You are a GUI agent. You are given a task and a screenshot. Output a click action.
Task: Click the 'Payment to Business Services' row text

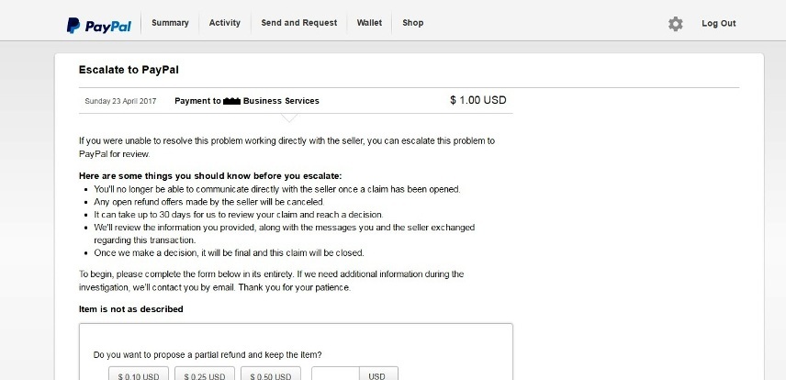click(x=247, y=101)
